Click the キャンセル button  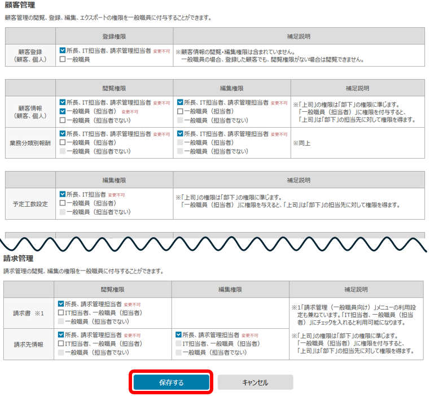point(255,382)
